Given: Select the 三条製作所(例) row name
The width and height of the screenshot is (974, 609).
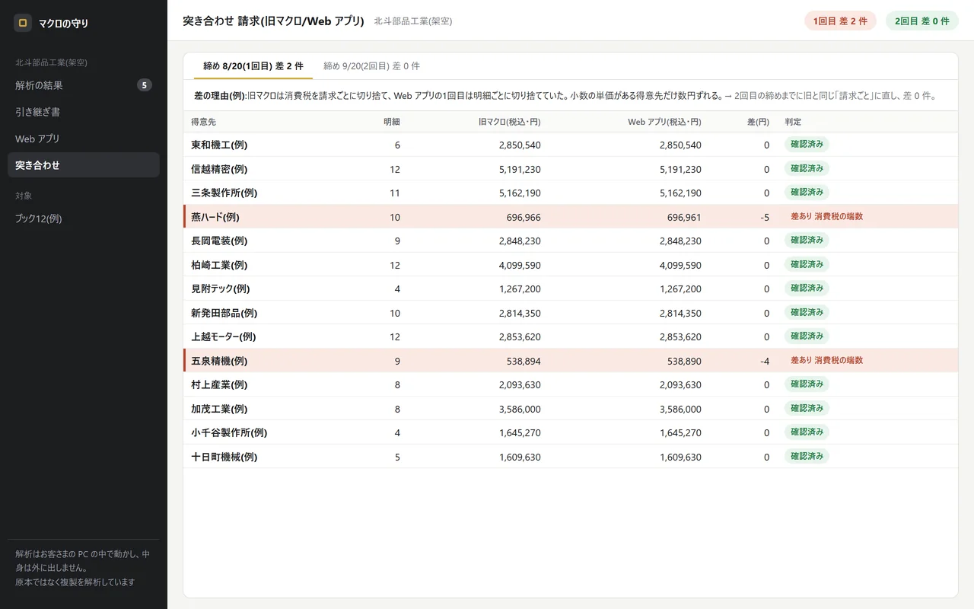Looking at the screenshot, I should click(224, 193).
